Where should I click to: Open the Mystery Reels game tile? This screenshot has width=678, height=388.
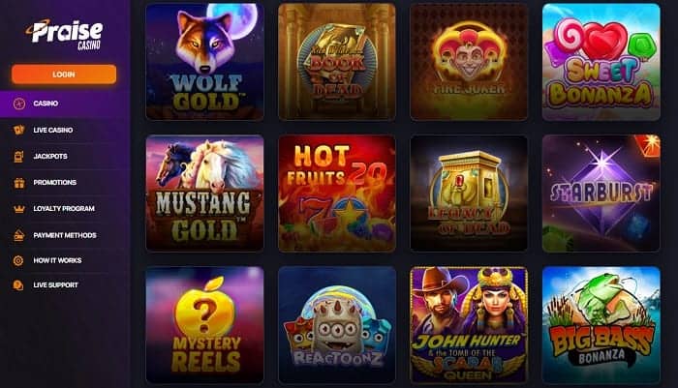pyautogui.click(x=205, y=325)
